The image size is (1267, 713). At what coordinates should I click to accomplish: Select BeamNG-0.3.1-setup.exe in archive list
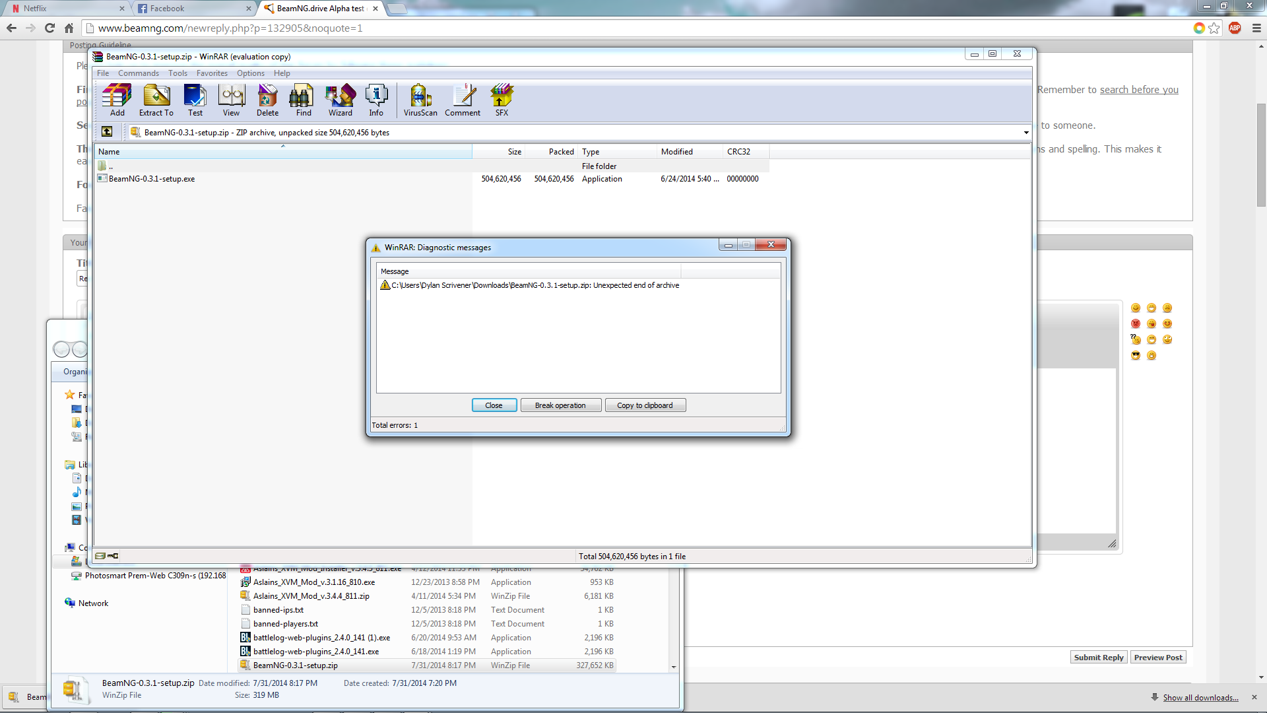click(x=152, y=179)
